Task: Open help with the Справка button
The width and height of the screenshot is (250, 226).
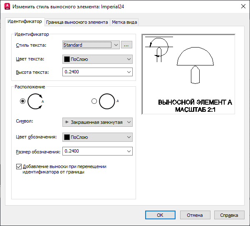Action: point(229,215)
